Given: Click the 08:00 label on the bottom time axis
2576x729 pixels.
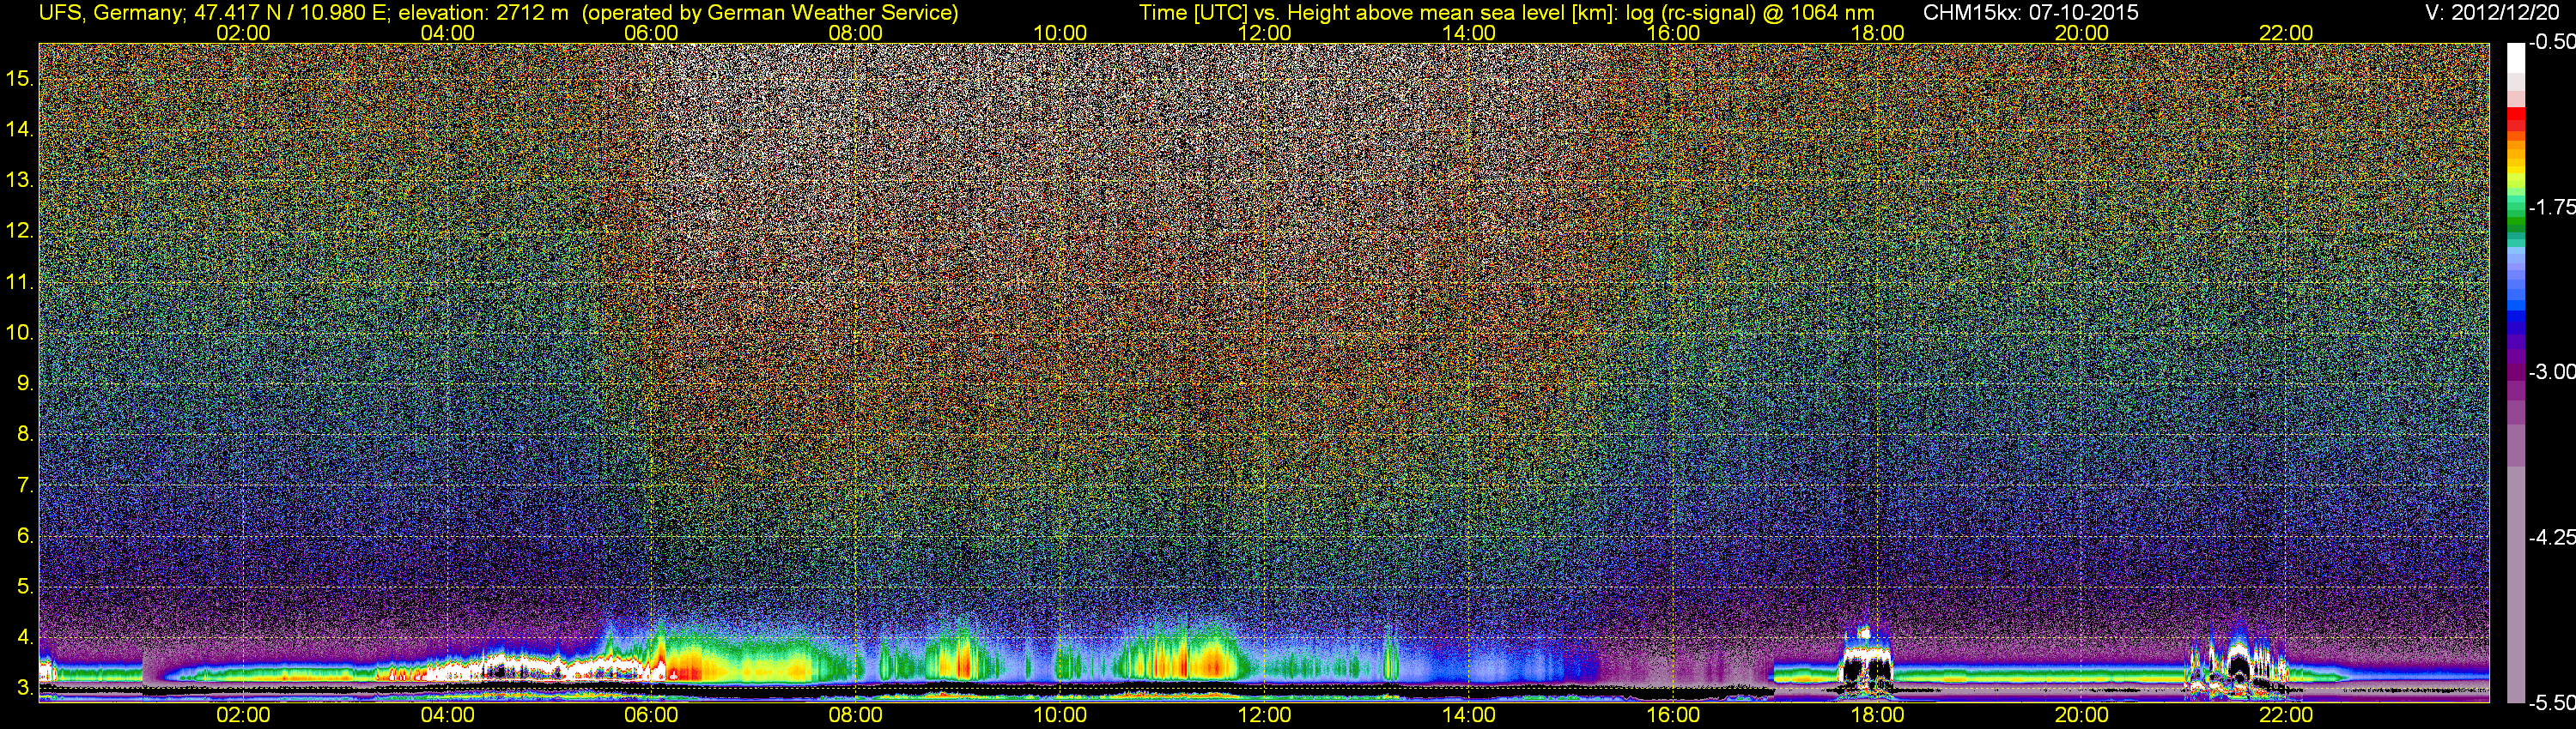Looking at the screenshot, I should 856,715.
